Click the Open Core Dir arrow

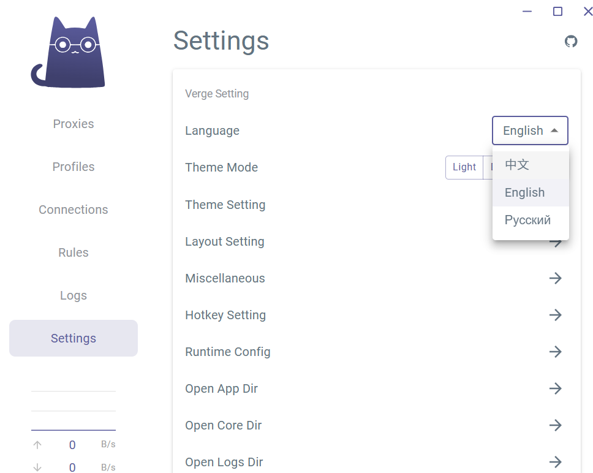555,425
